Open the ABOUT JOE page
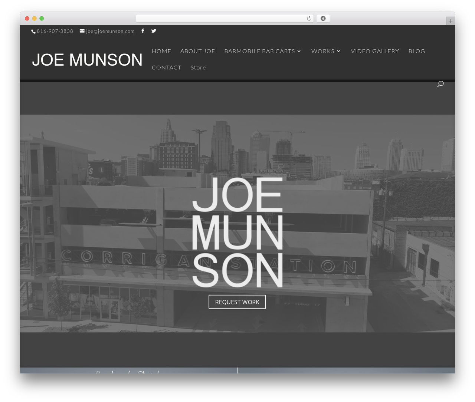The height and width of the screenshot is (402, 475). [x=198, y=51]
